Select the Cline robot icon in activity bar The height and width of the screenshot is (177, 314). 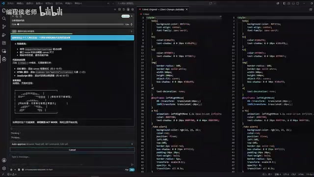[x=4, y=59]
